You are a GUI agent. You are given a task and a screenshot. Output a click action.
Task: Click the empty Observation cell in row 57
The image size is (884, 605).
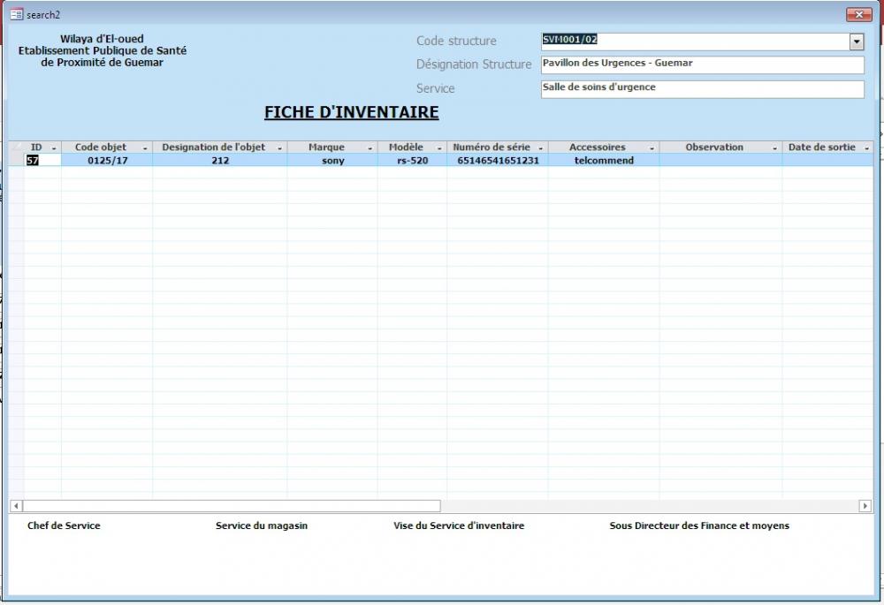click(720, 161)
